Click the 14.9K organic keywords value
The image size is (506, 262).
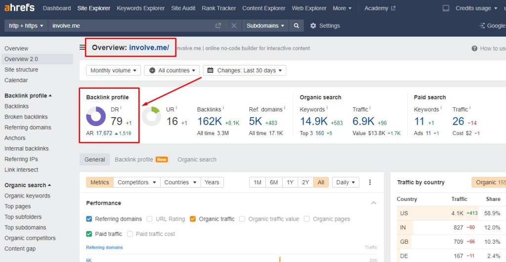(x=314, y=121)
